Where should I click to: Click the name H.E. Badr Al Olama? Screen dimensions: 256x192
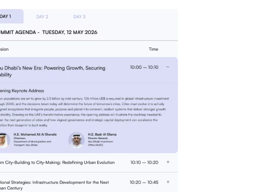pyautogui.click(x=102, y=134)
